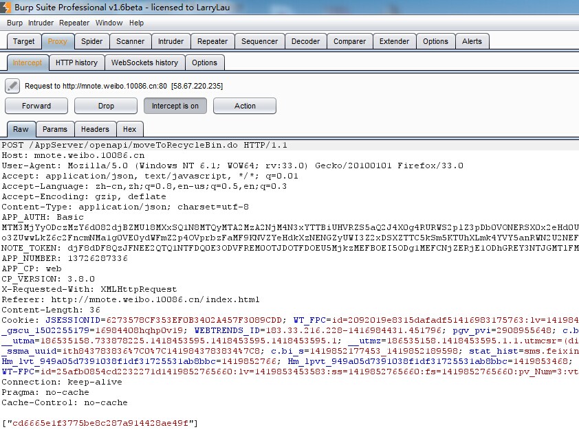Click the Pragma: no-cache line
This screenshot has width=579, height=445.
click(x=45, y=392)
